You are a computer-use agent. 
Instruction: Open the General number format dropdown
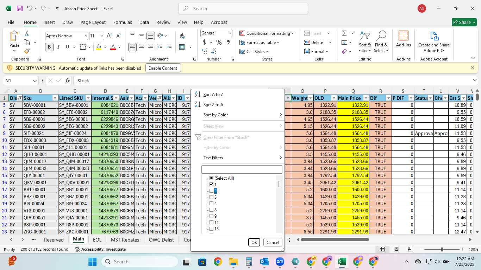[x=230, y=33]
